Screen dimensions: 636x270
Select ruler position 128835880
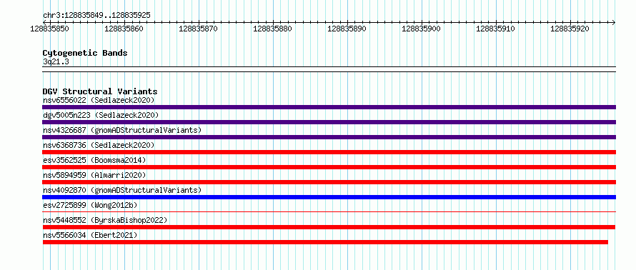(272, 29)
